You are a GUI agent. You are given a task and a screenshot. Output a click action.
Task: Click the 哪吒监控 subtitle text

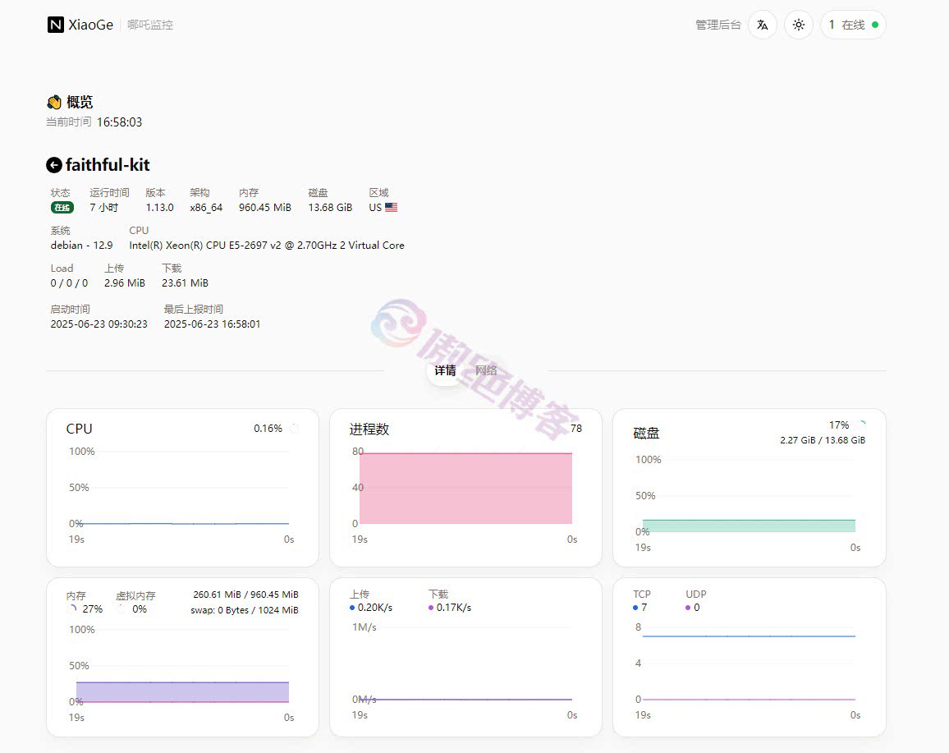(x=150, y=25)
